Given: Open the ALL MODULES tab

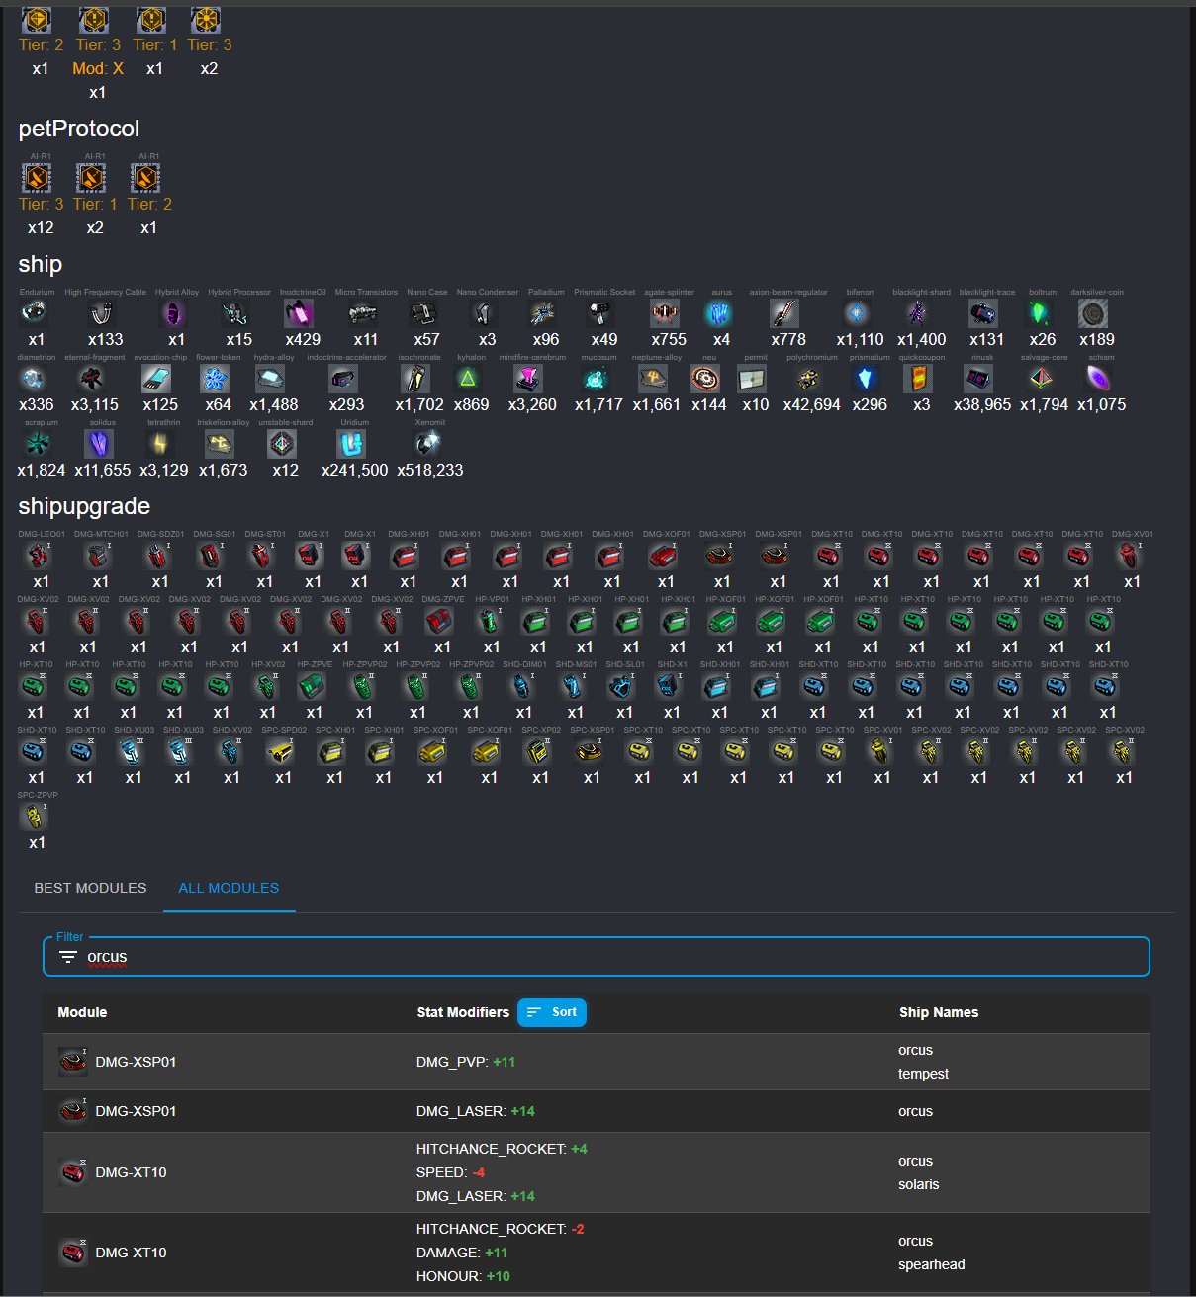Looking at the screenshot, I should coord(229,888).
